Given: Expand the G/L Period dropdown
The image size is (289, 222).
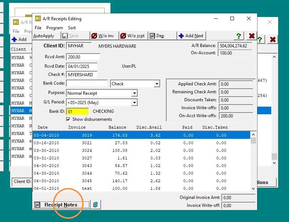Looking at the screenshot, I should tap(134, 102).
